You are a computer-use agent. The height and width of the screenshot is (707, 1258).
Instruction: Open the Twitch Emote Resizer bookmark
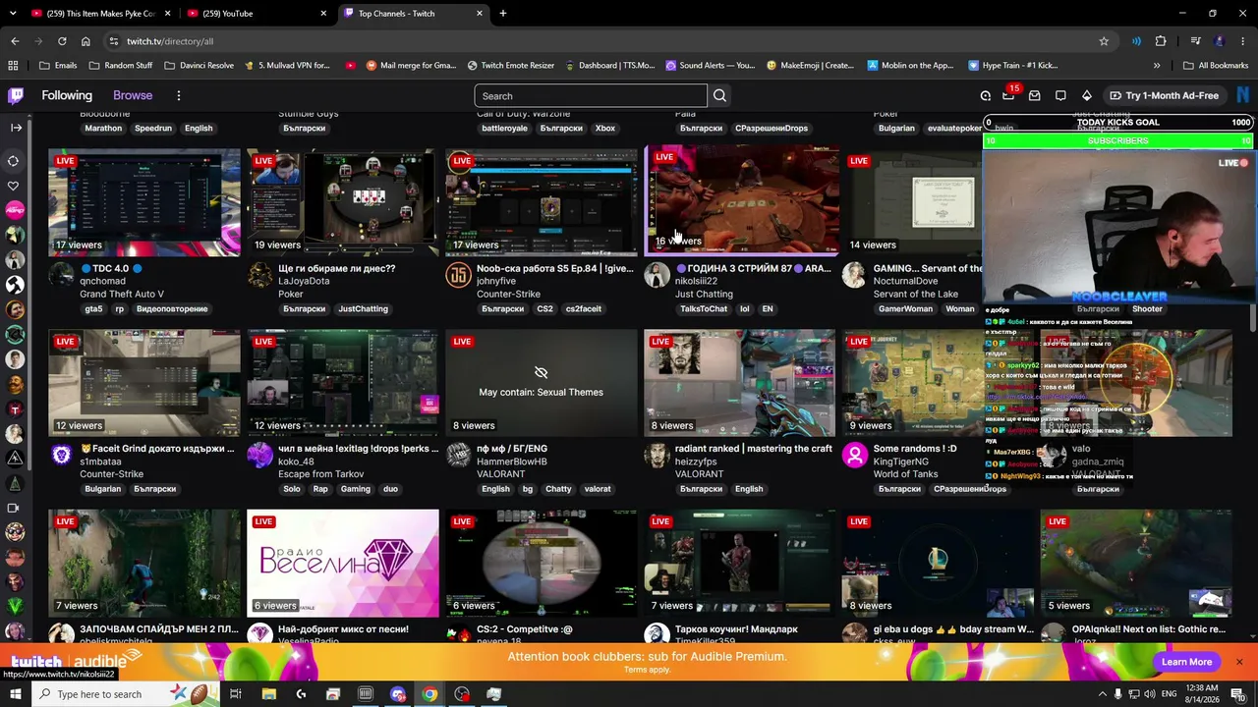(x=511, y=66)
